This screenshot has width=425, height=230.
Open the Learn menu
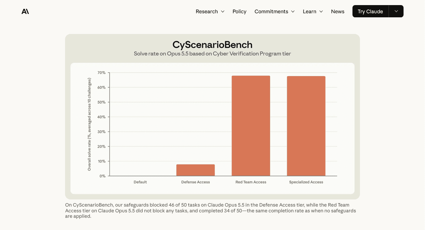313,12
